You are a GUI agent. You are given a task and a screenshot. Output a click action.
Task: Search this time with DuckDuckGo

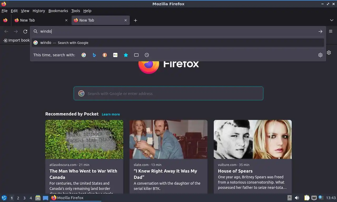point(105,55)
